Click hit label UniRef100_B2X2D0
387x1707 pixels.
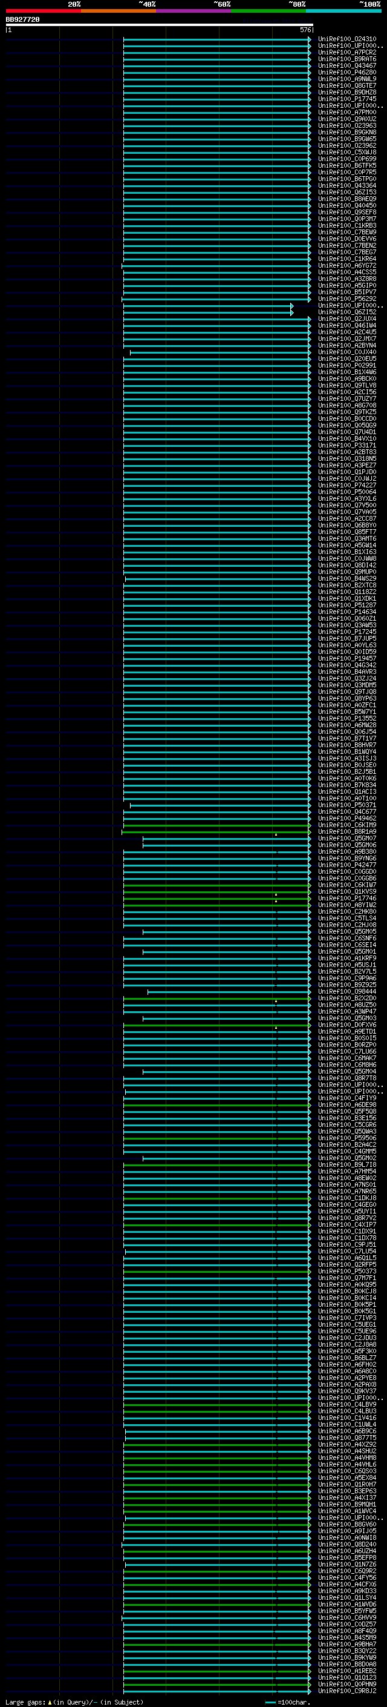tap(347, 998)
